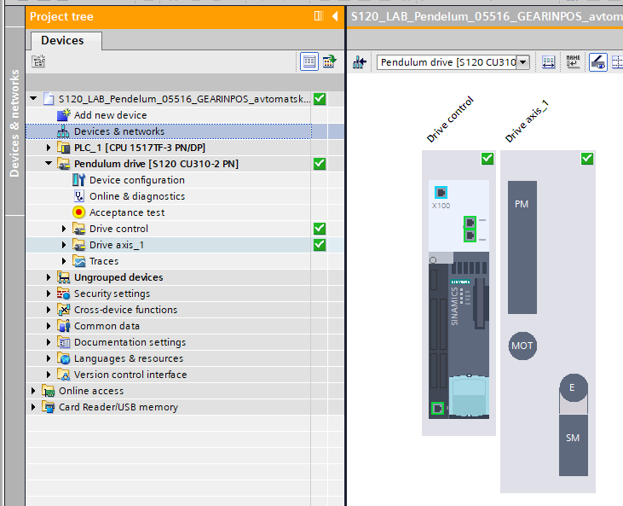The image size is (623, 506).
Task: Click the green checkmark above Drive axis_1
Action: point(586,159)
